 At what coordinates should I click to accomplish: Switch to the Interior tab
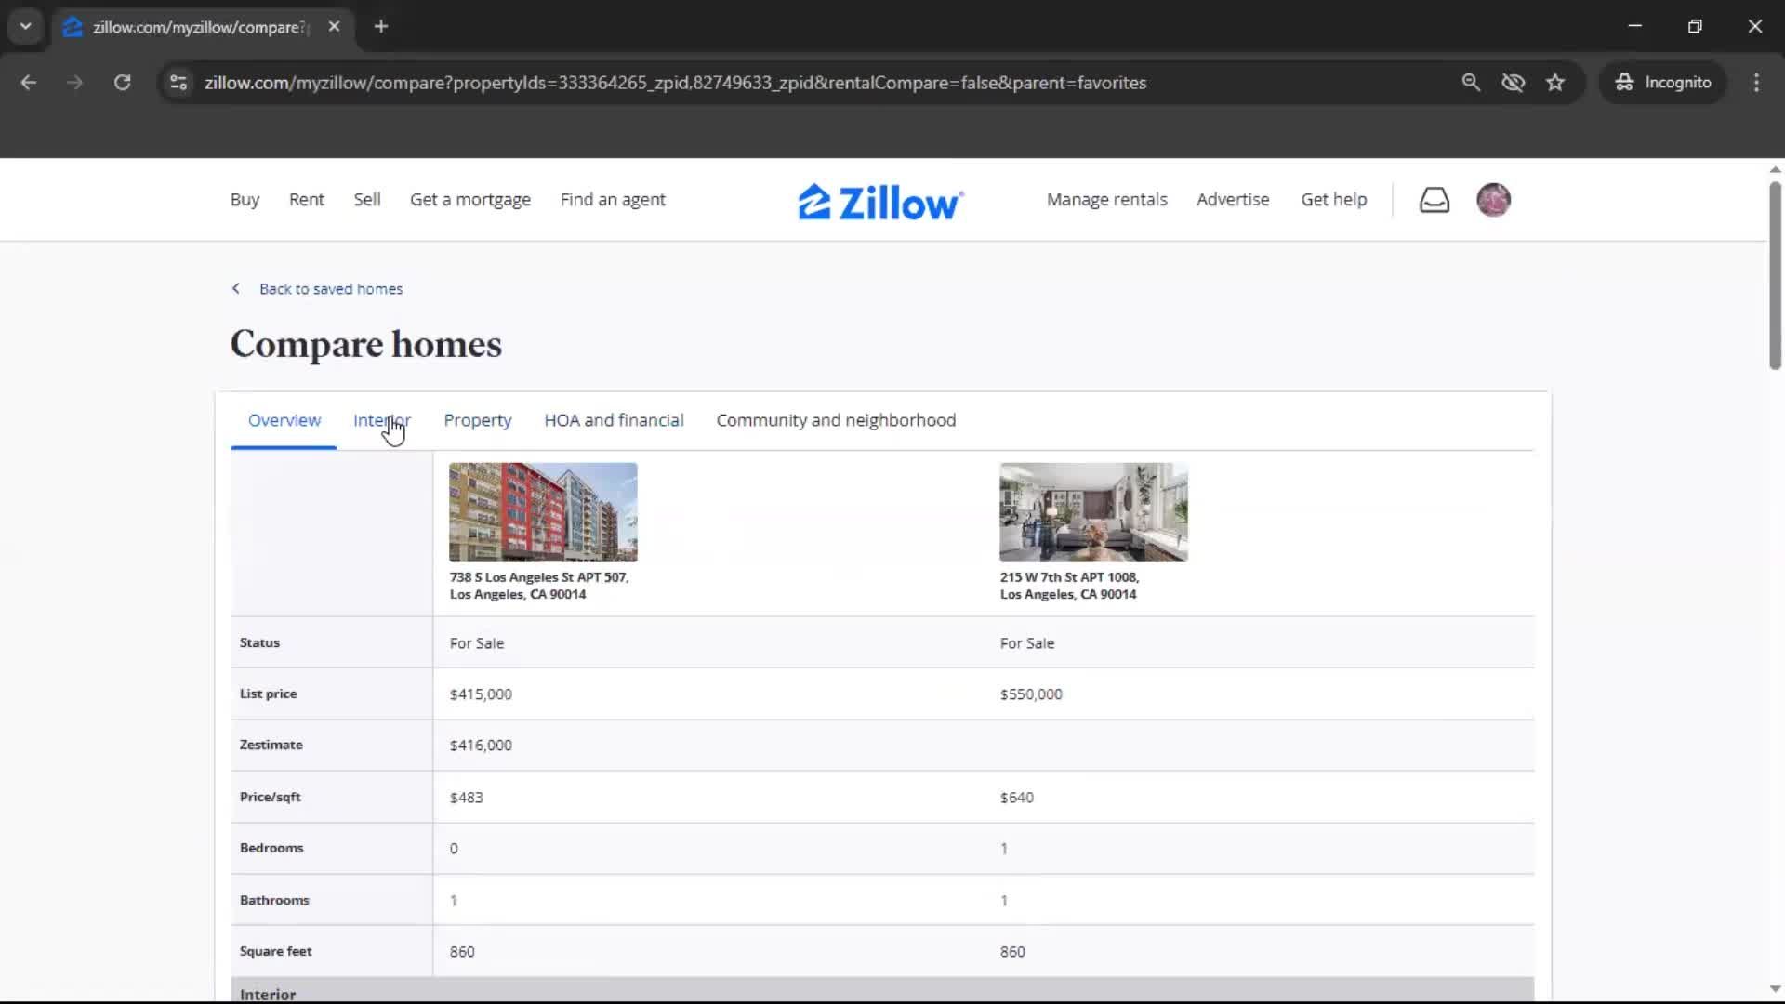tap(381, 420)
